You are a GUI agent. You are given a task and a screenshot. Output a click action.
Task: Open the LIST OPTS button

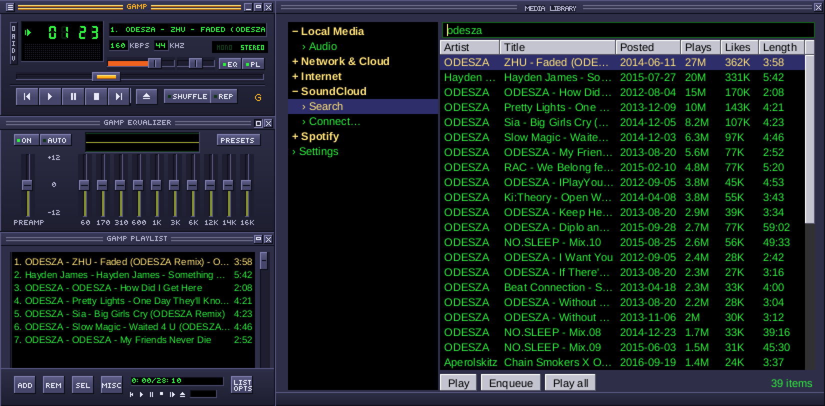[x=242, y=385]
